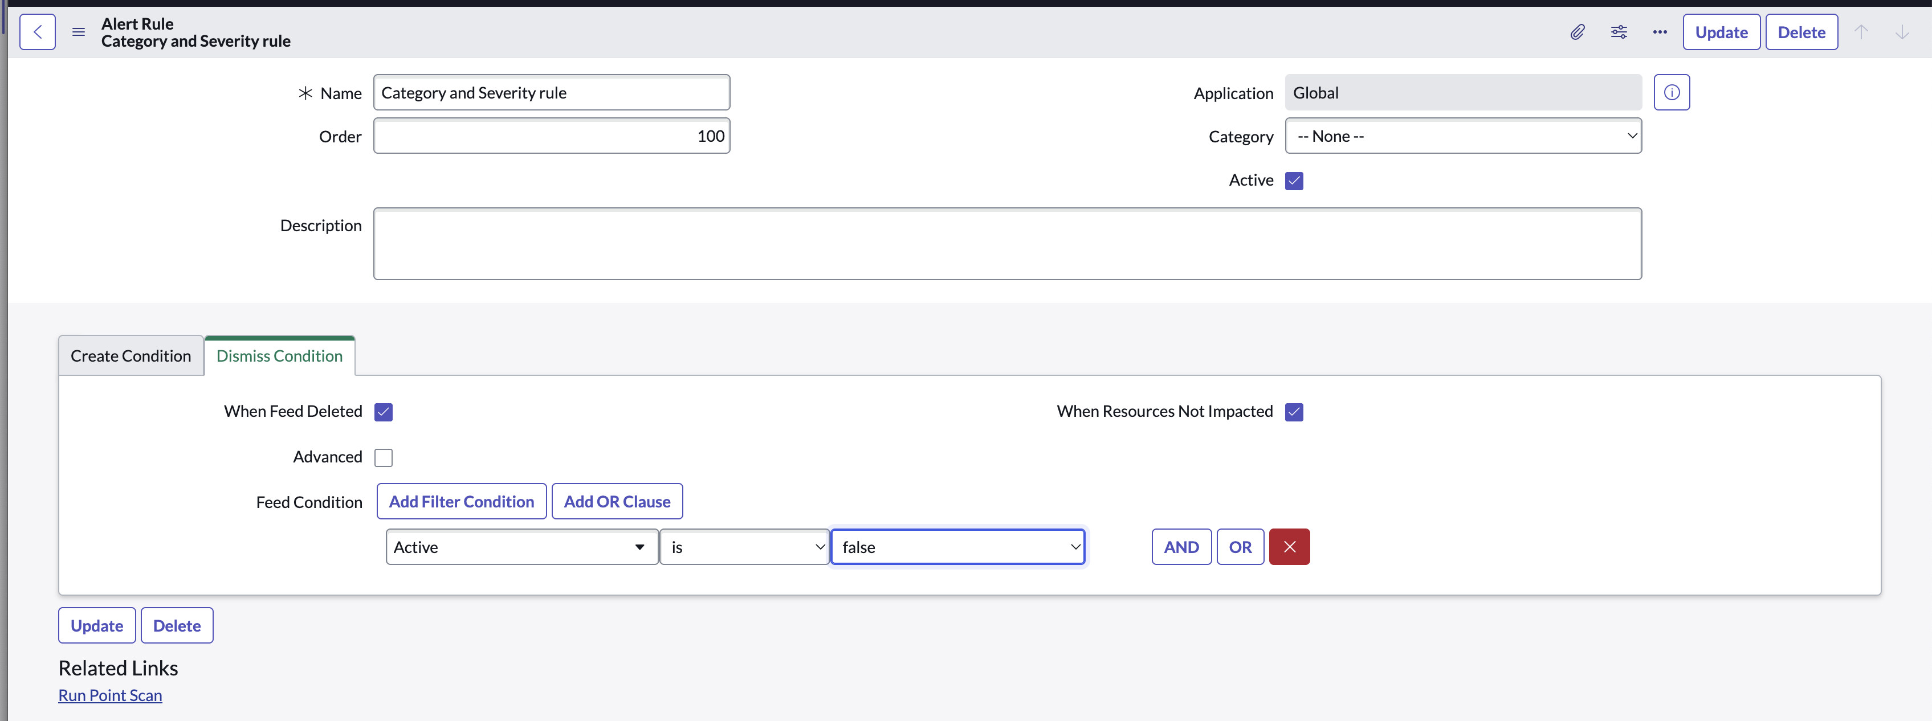Remove the Active is false condition row
1932x721 pixels.
click(x=1289, y=547)
